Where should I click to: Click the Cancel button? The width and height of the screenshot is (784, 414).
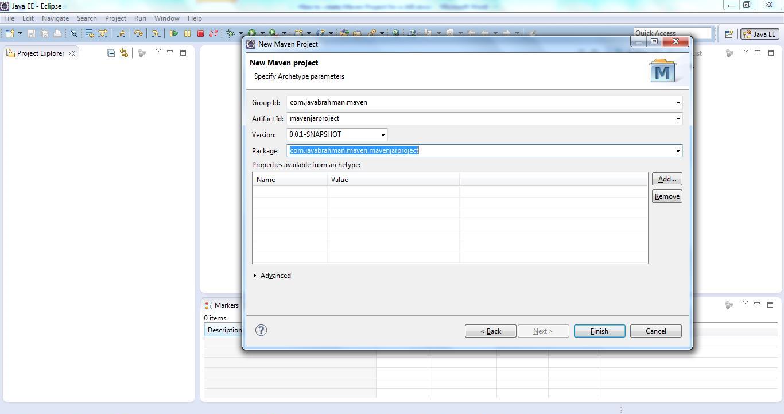(x=655, y=331)
